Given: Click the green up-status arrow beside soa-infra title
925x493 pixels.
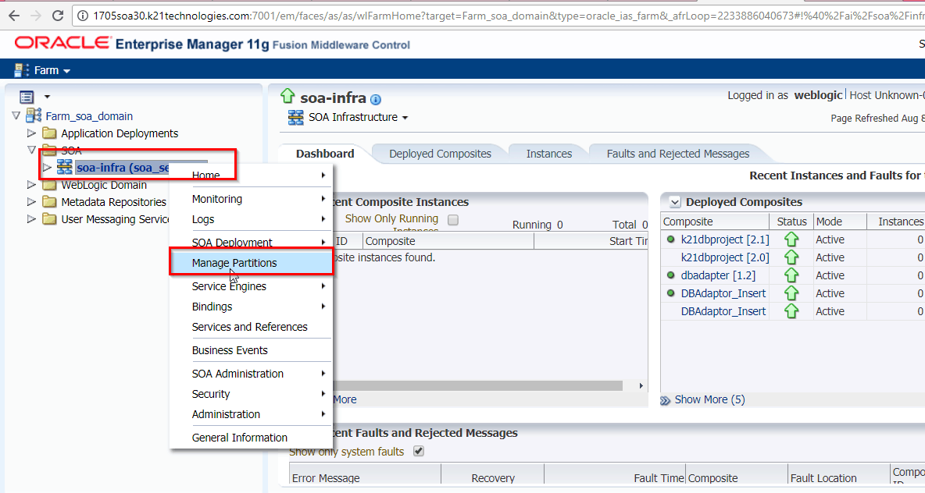Looking at the screenshot, I should [x=287, y=96].
